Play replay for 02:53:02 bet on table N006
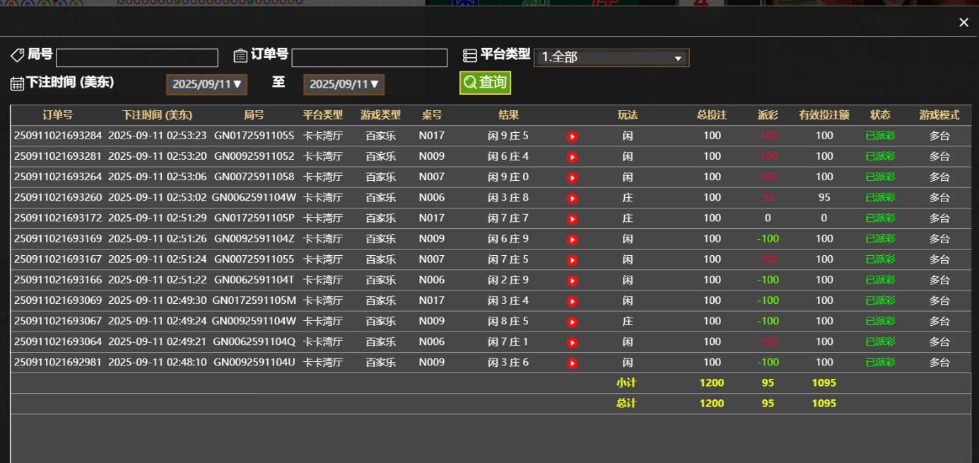Viewport: 979px width, 463px height. coord(573,198)
